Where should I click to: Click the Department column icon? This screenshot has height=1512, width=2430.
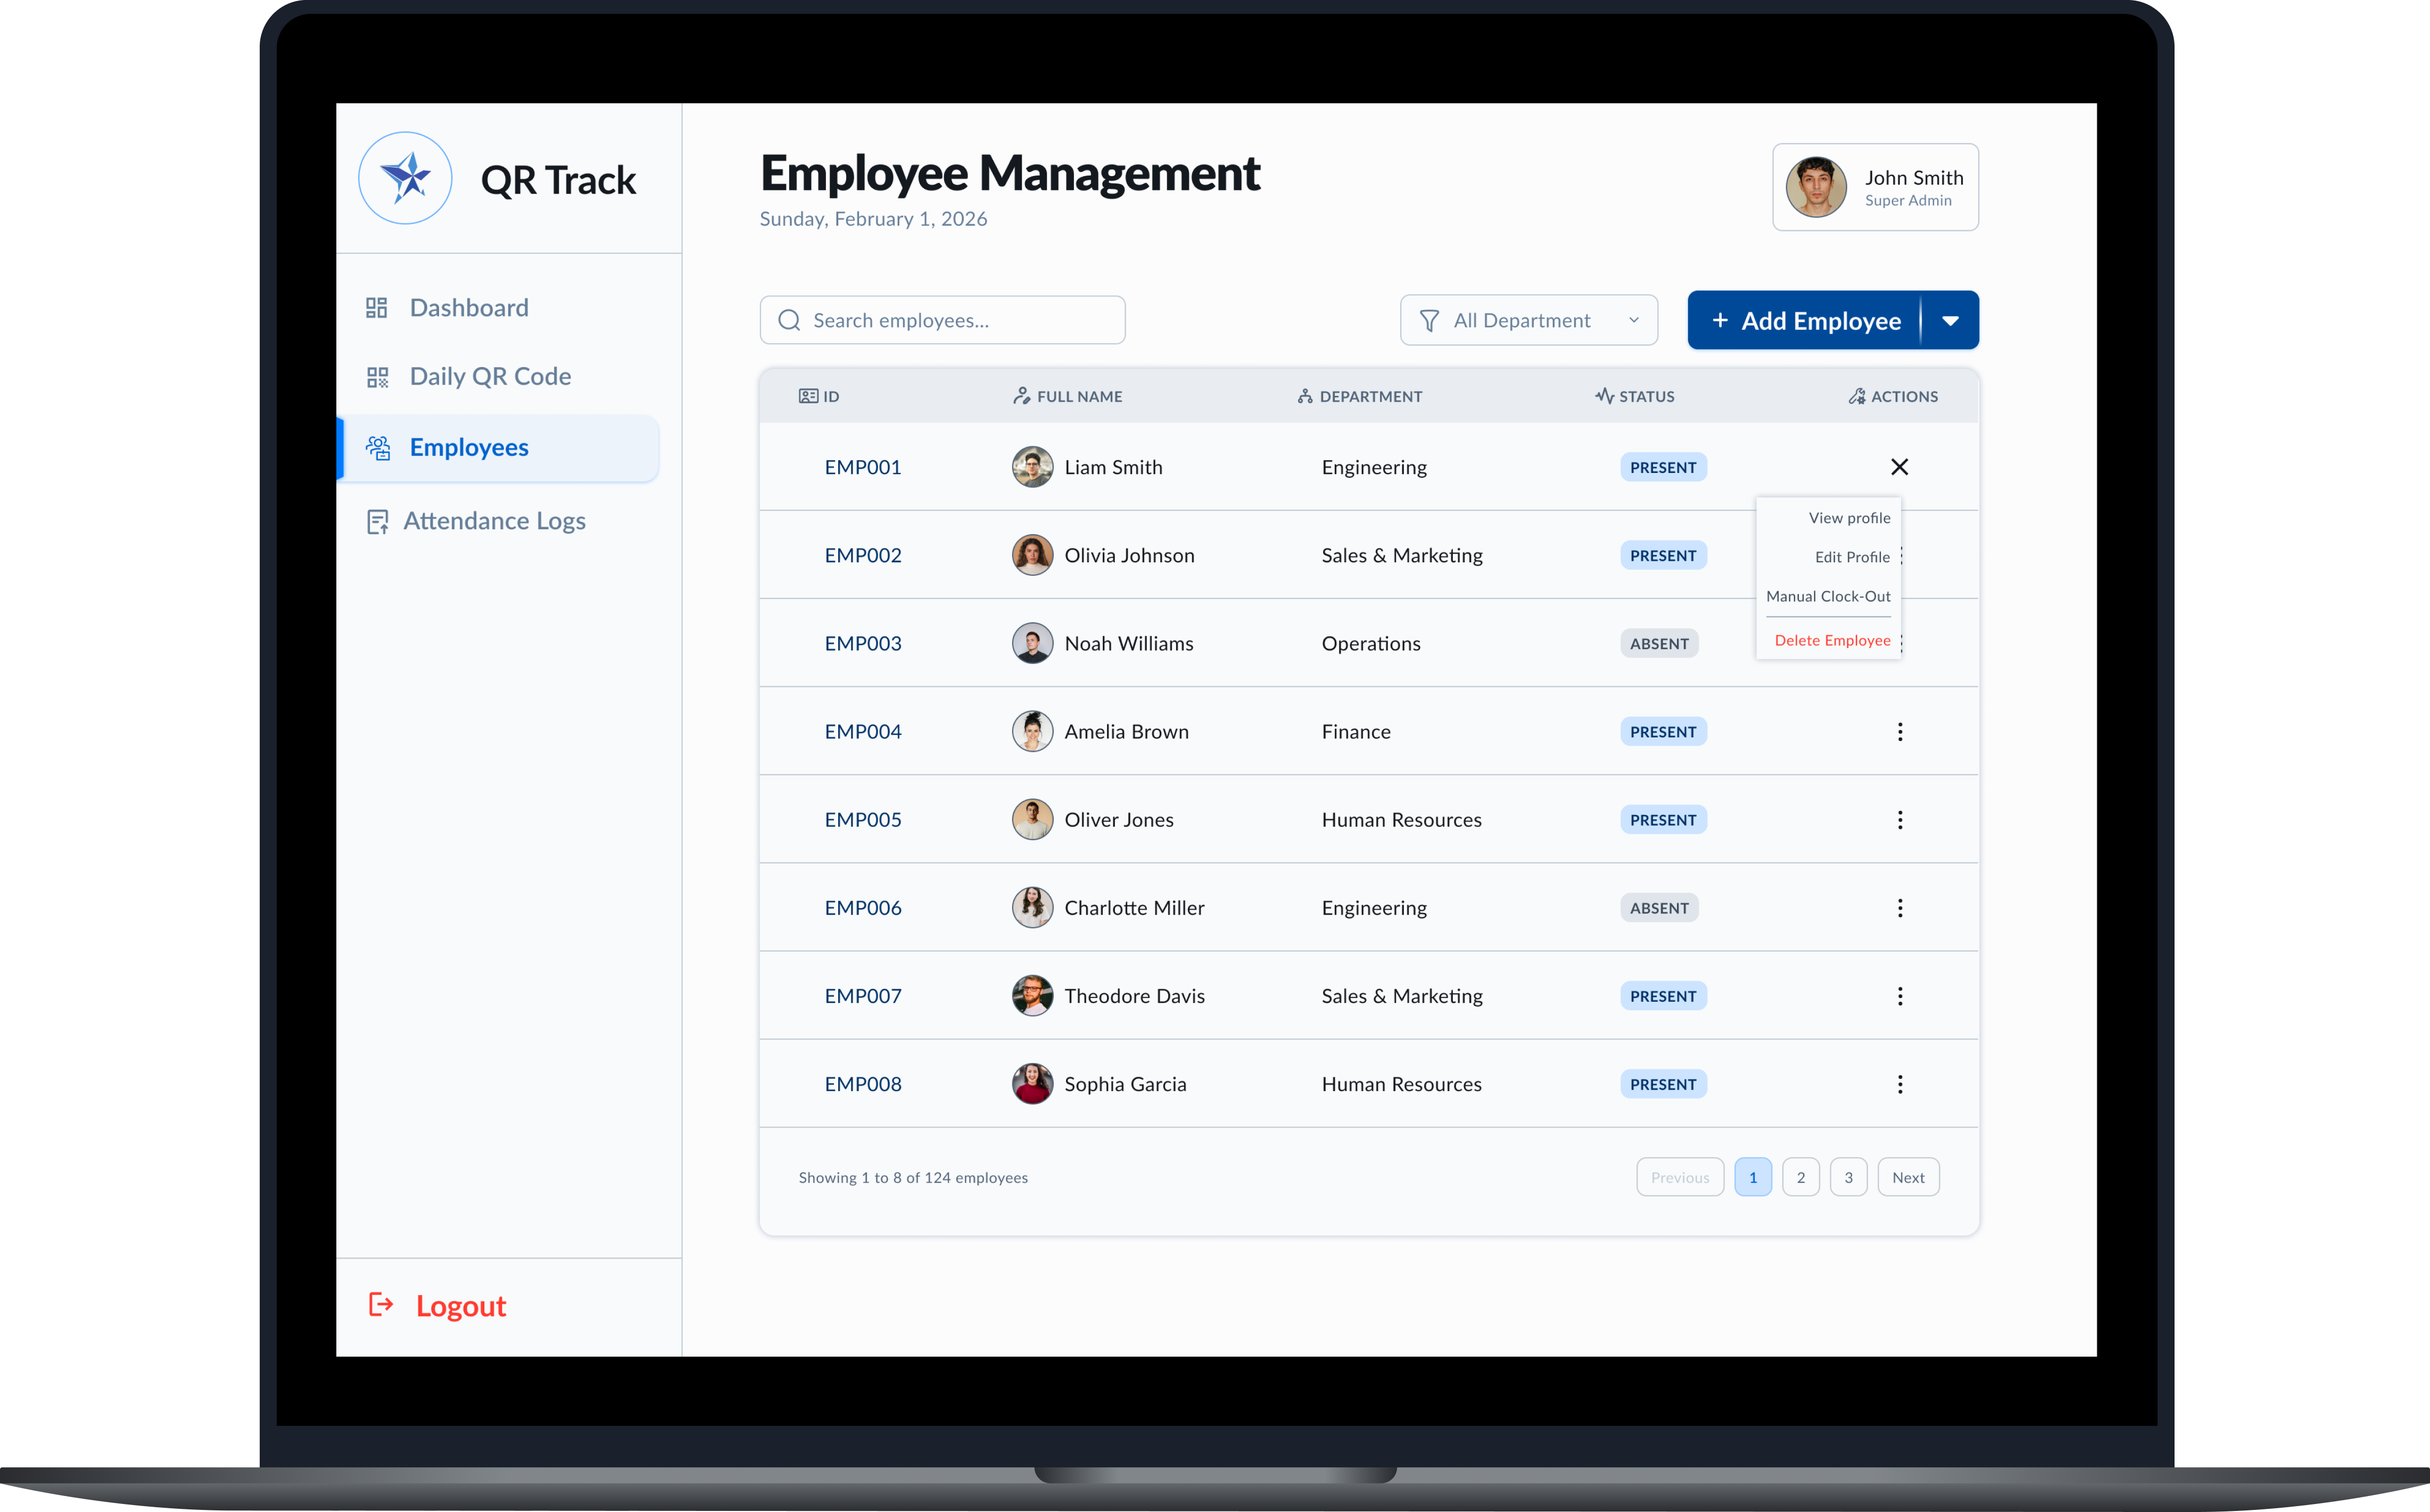[x=1305, y=396]
